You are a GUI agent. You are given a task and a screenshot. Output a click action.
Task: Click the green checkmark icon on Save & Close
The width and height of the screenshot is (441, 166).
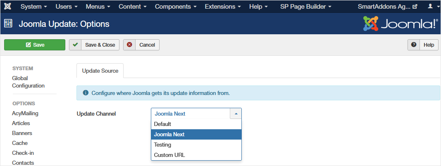75,45
